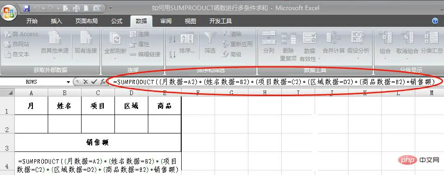This screenshot has height=175, width=444.
Task: Cancel formula entry with X icon
Action: tap(85, 82)
